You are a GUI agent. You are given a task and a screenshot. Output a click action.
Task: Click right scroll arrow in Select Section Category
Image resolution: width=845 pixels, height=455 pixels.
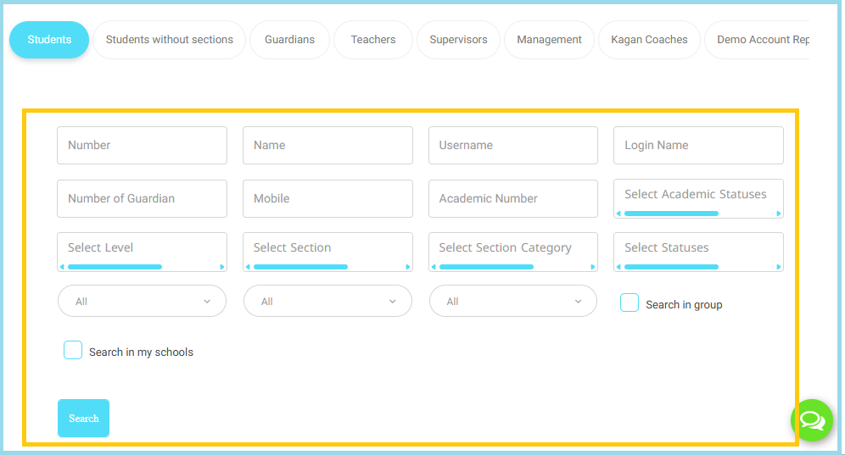coord(593,267)
